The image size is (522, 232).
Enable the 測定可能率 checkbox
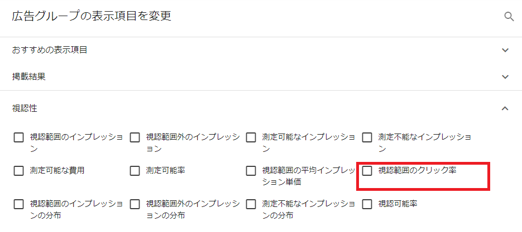point(135,171)
